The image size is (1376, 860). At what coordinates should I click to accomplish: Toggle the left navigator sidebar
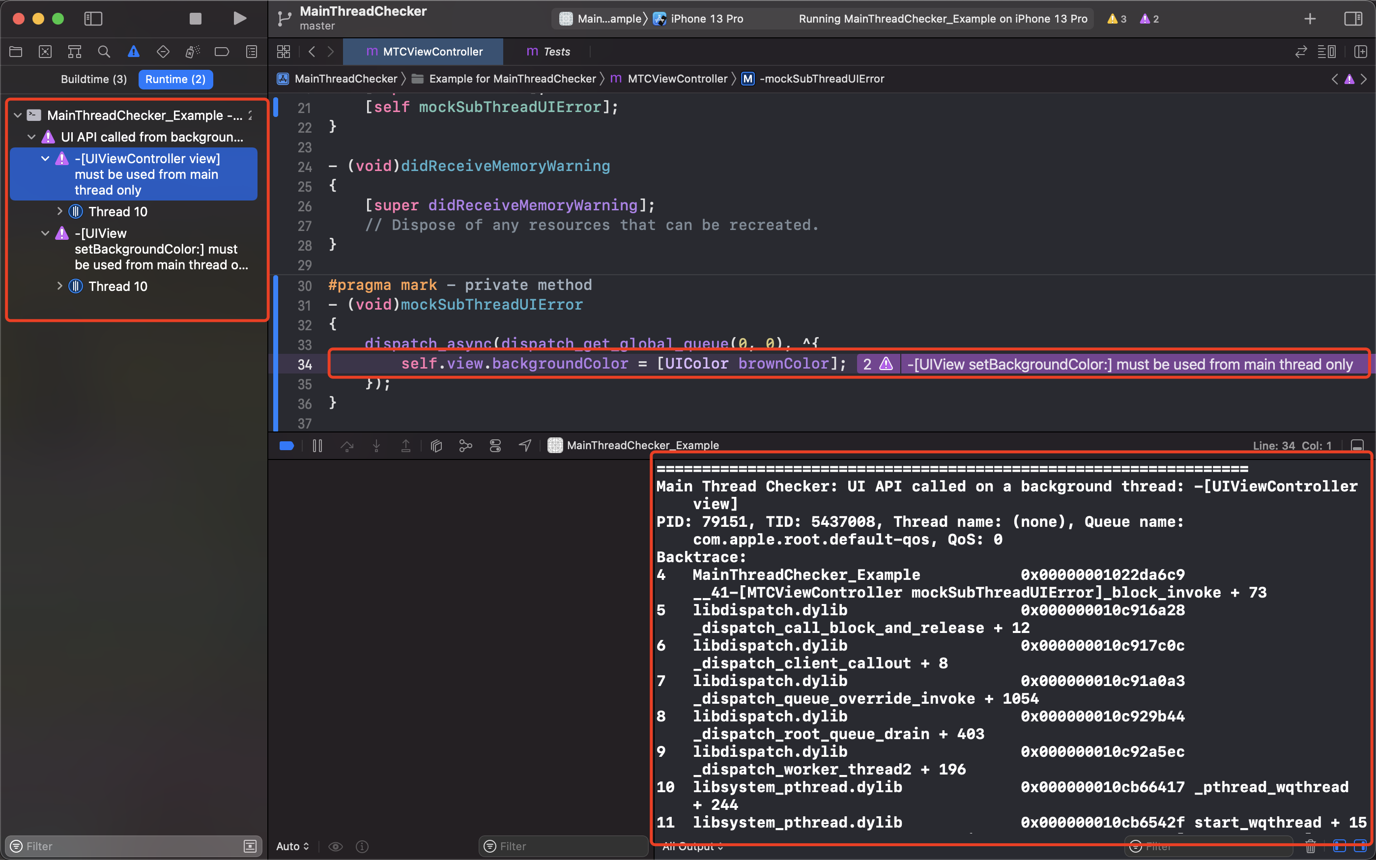[x=93, y=19]
